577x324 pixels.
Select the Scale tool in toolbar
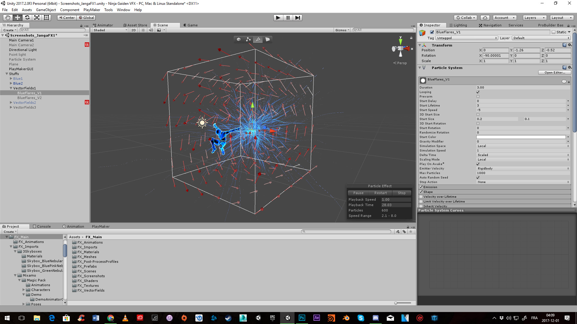37,18
